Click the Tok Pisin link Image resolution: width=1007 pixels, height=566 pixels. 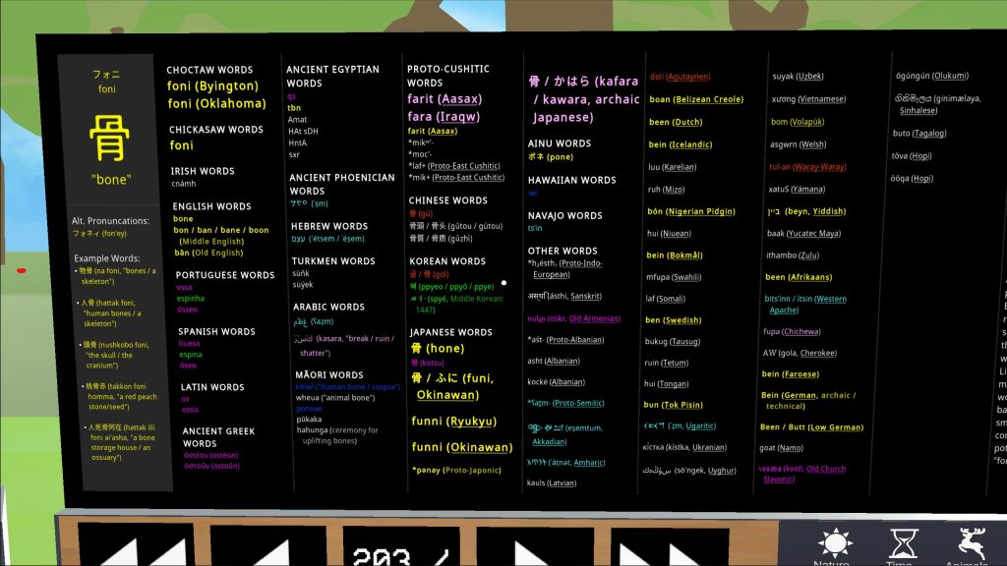tap(682, 405)
